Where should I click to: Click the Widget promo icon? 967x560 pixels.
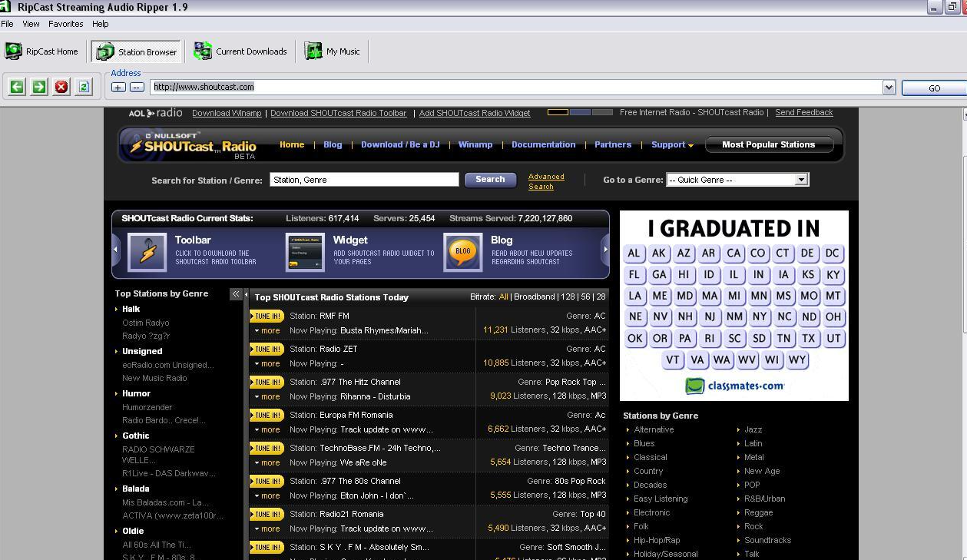305,253
